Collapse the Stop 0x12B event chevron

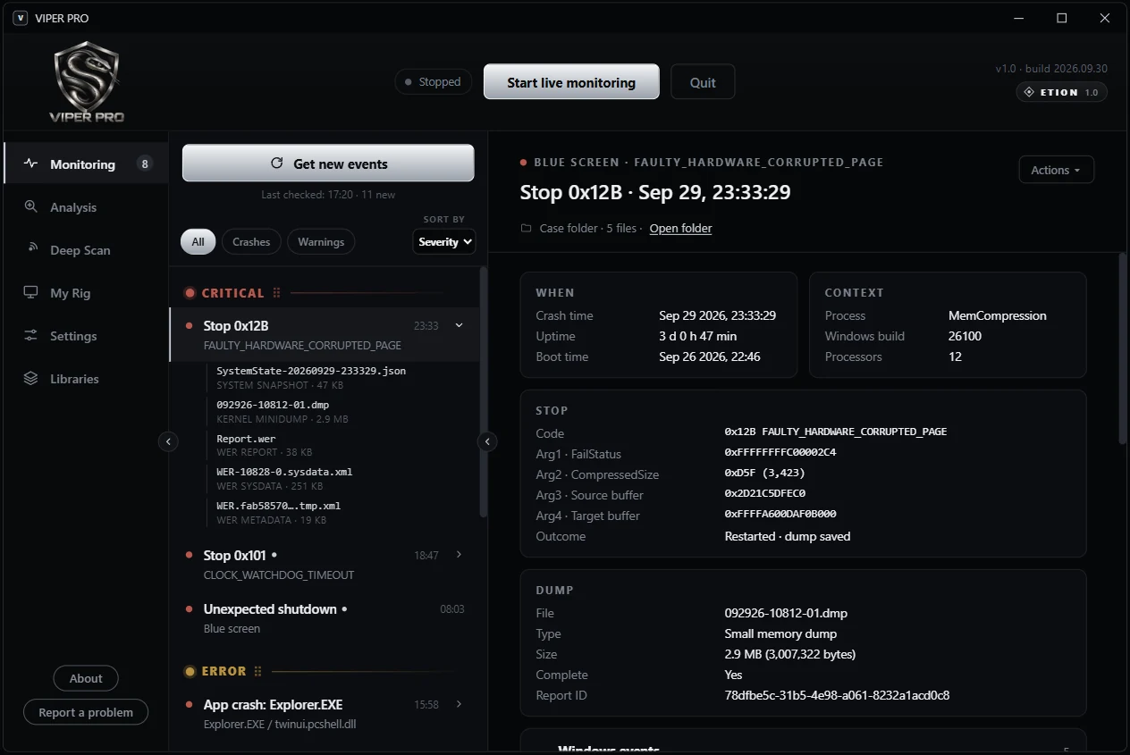(460, 325)
